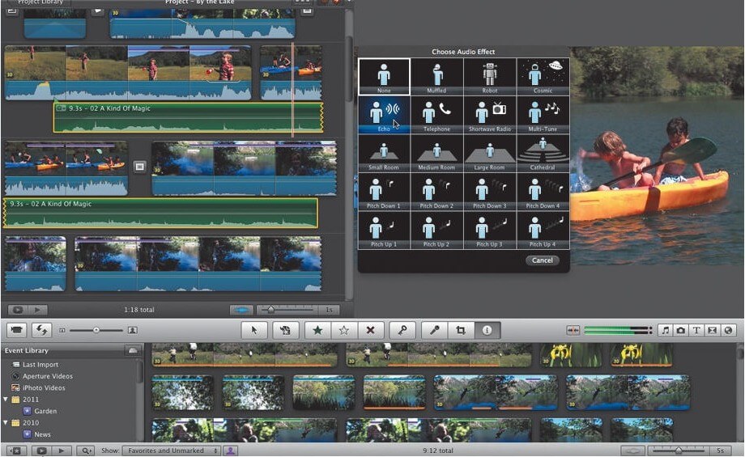Apply the Pitch Up 4 effect
The height and width of the screenshot is (457, 745).
click(543, 231)
